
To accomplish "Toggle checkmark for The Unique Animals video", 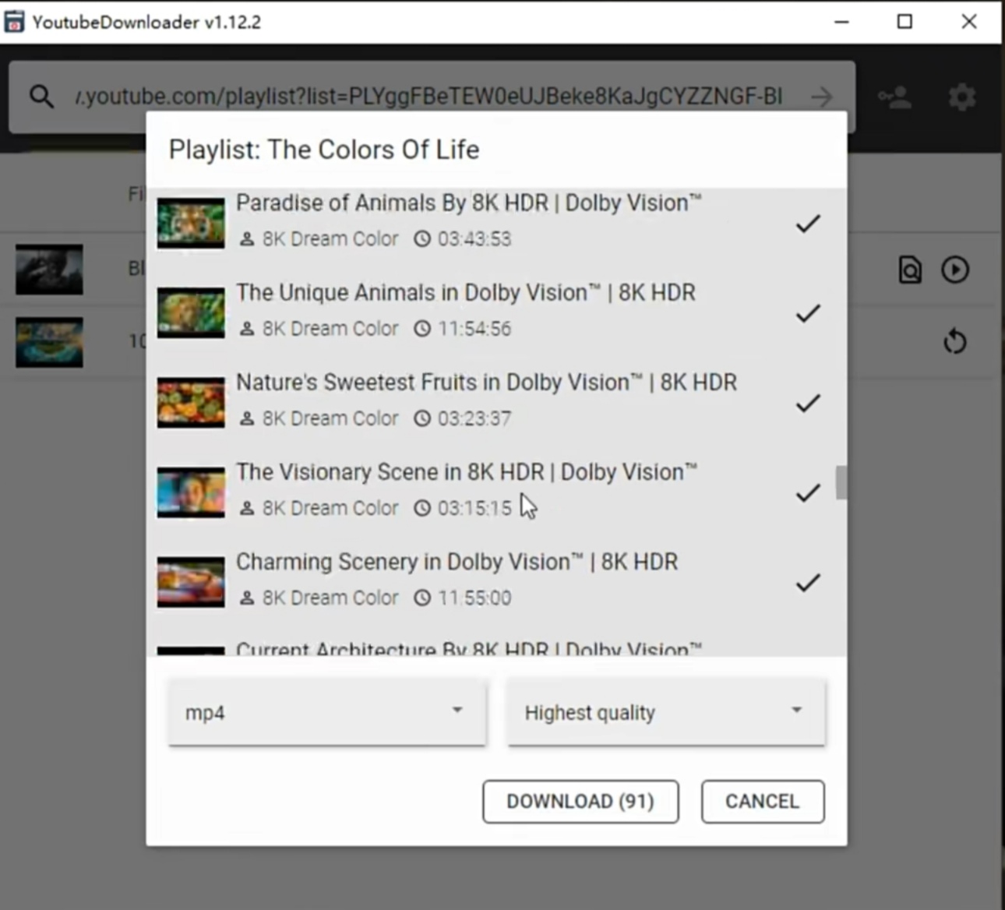I will (x=807, y=313).
